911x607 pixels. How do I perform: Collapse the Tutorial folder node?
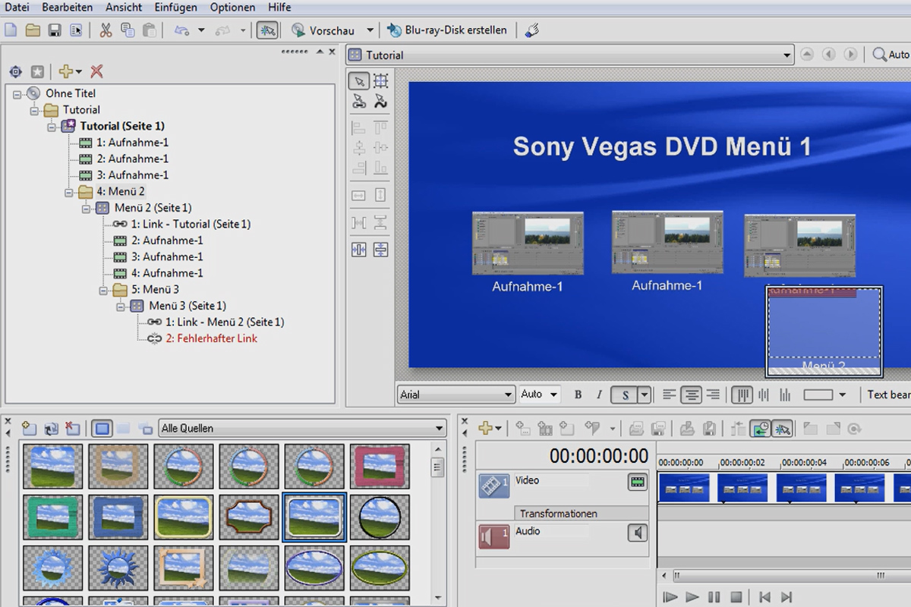[x=34, y=110]
